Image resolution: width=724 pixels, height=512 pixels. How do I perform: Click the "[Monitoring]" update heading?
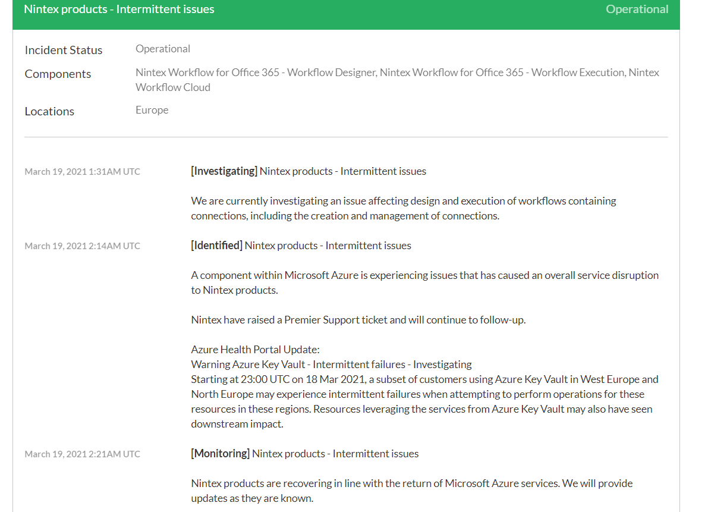click(304, 454)
